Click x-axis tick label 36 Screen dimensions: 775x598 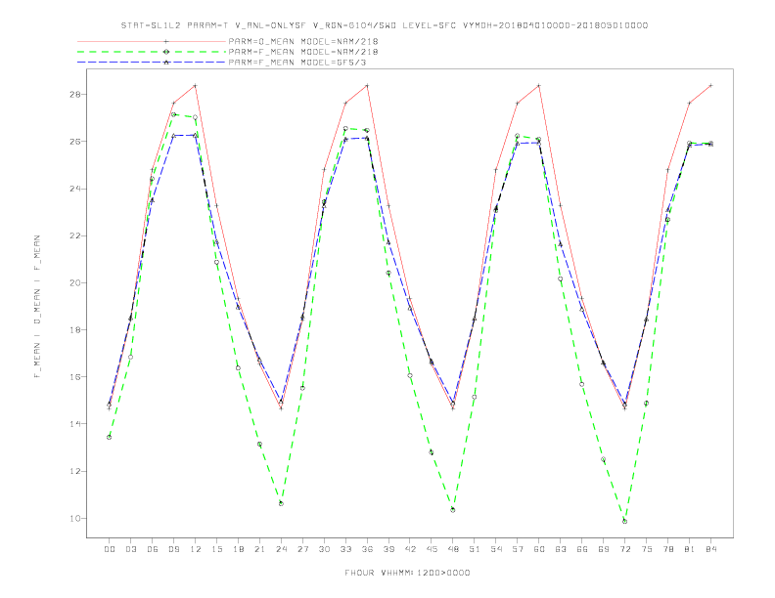tap(367, 549)
